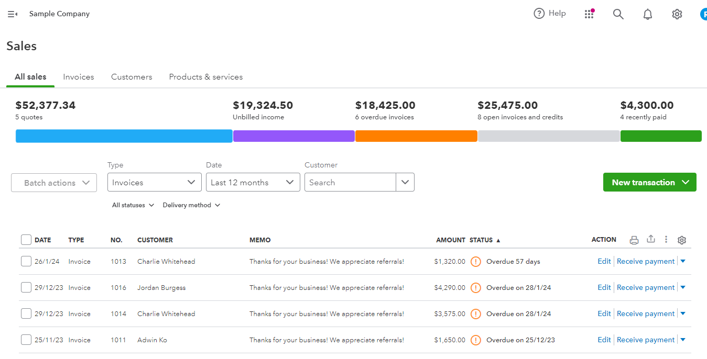
Task: Open the settings gear icon
Action: pos(677,14)
